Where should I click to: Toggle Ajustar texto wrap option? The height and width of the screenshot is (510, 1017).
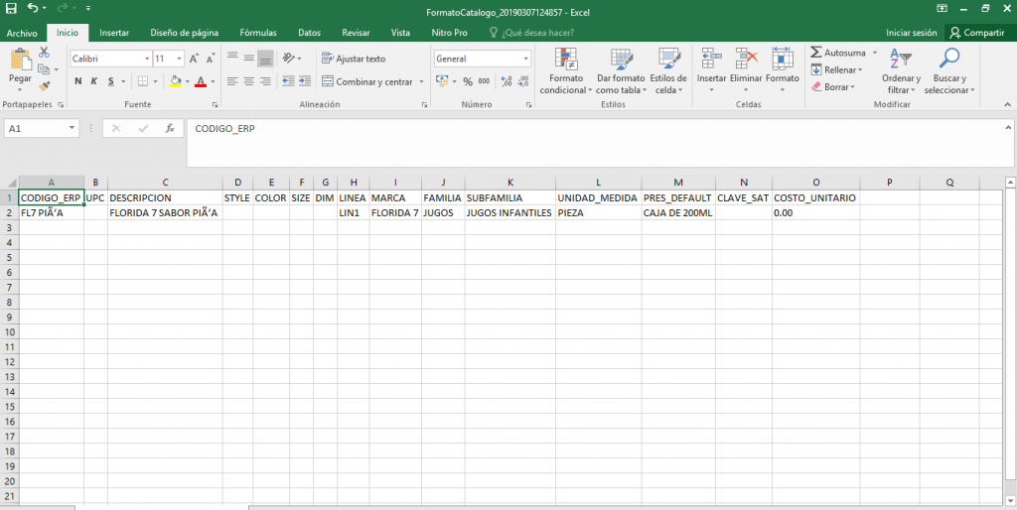click(x=354, y=59)
